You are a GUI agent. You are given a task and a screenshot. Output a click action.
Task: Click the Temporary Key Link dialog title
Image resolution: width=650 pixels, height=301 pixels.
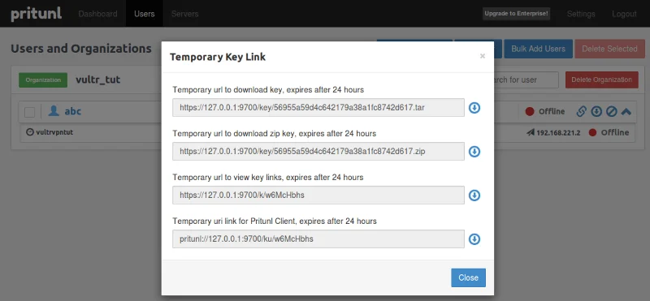(218, 57)
